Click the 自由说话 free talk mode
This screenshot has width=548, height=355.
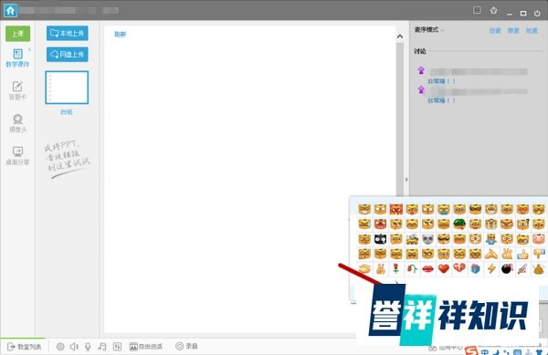pos(146,346)
